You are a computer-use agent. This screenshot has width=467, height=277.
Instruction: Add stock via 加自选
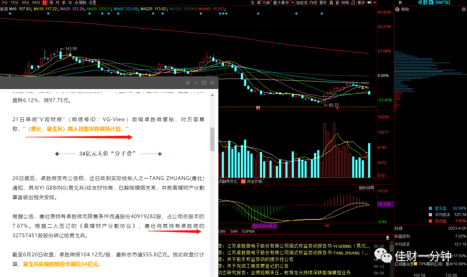click(301, 3)
